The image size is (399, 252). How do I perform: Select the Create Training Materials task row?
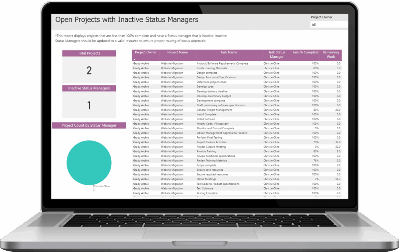237,68
